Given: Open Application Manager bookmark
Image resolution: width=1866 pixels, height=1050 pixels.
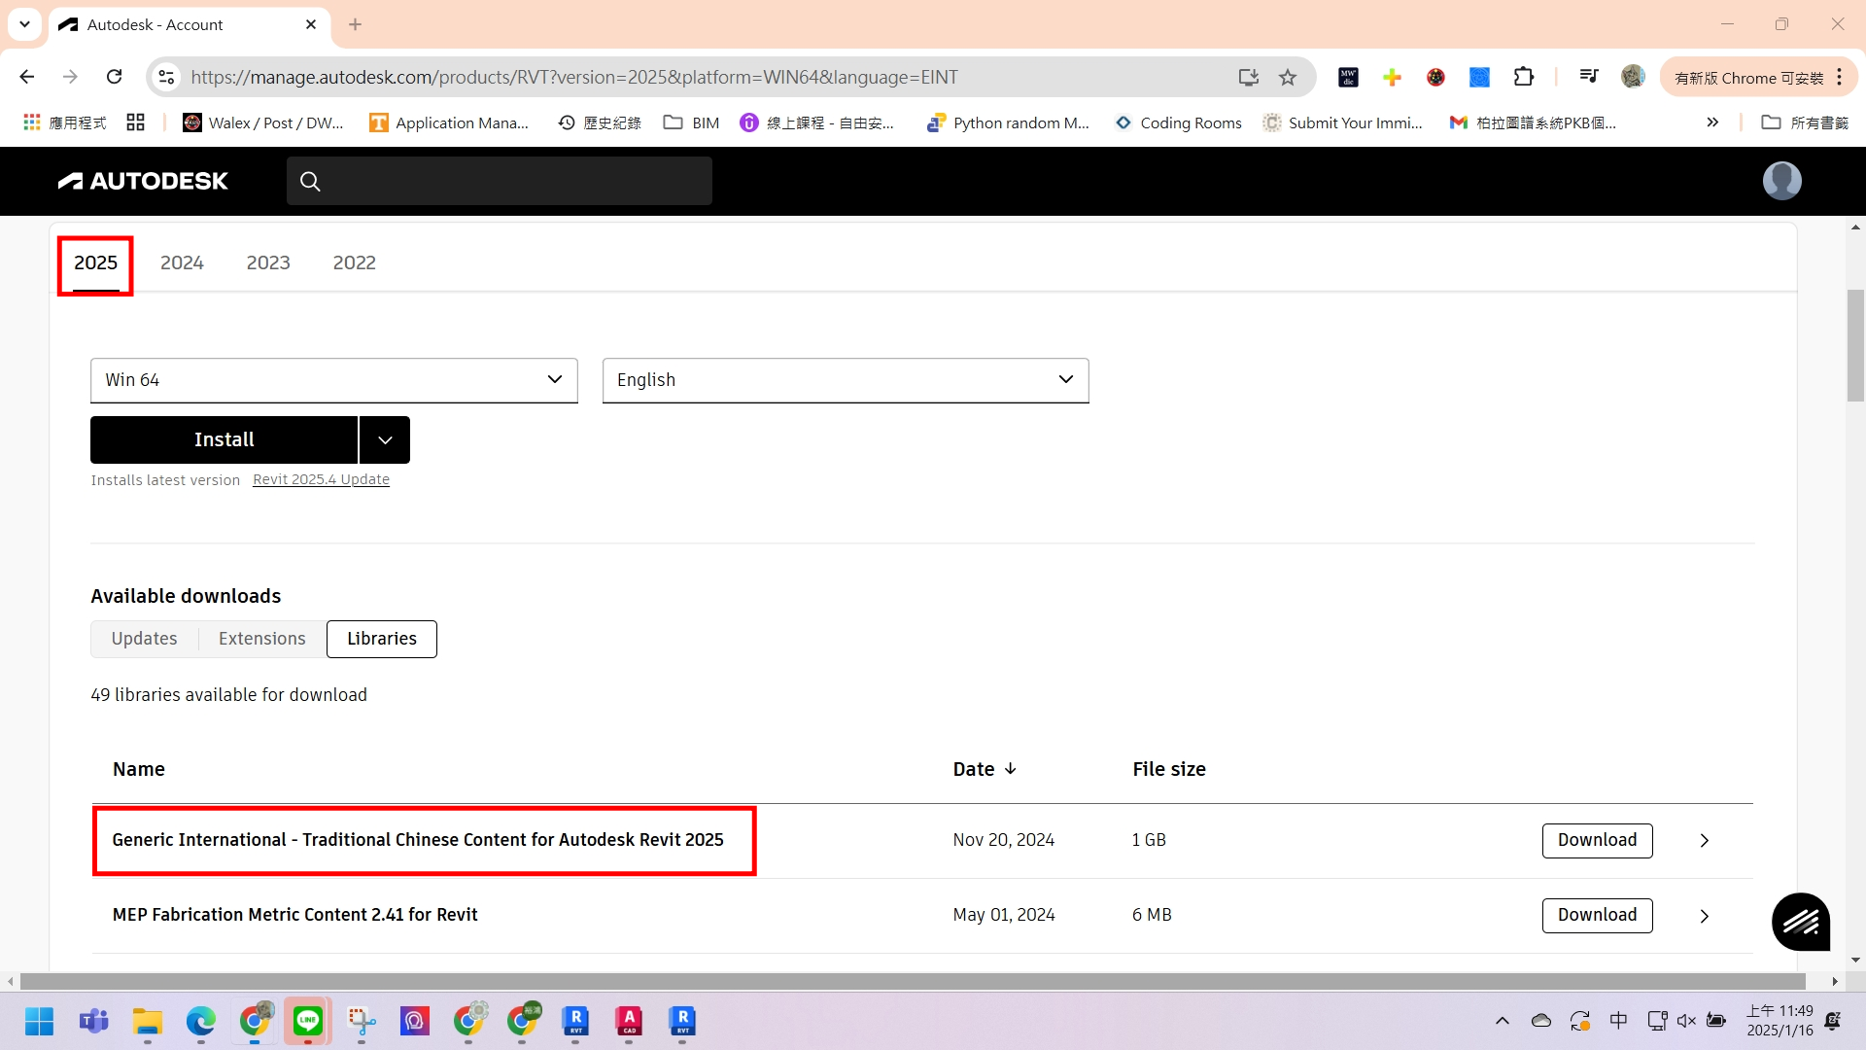Looking at the screenshot, I should click(x=449, y=122).
